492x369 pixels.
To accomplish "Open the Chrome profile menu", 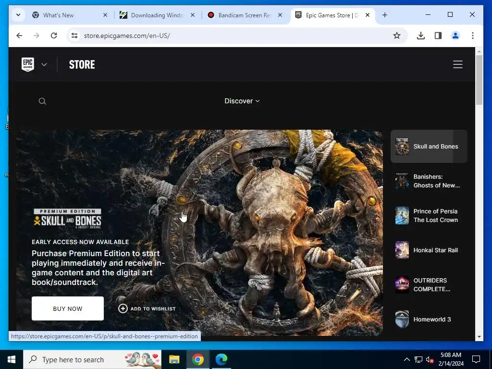I will 455,36.
